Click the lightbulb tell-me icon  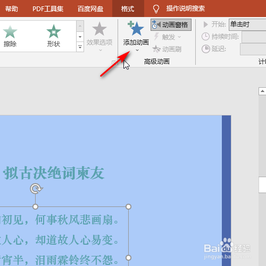tap(156, 9)
